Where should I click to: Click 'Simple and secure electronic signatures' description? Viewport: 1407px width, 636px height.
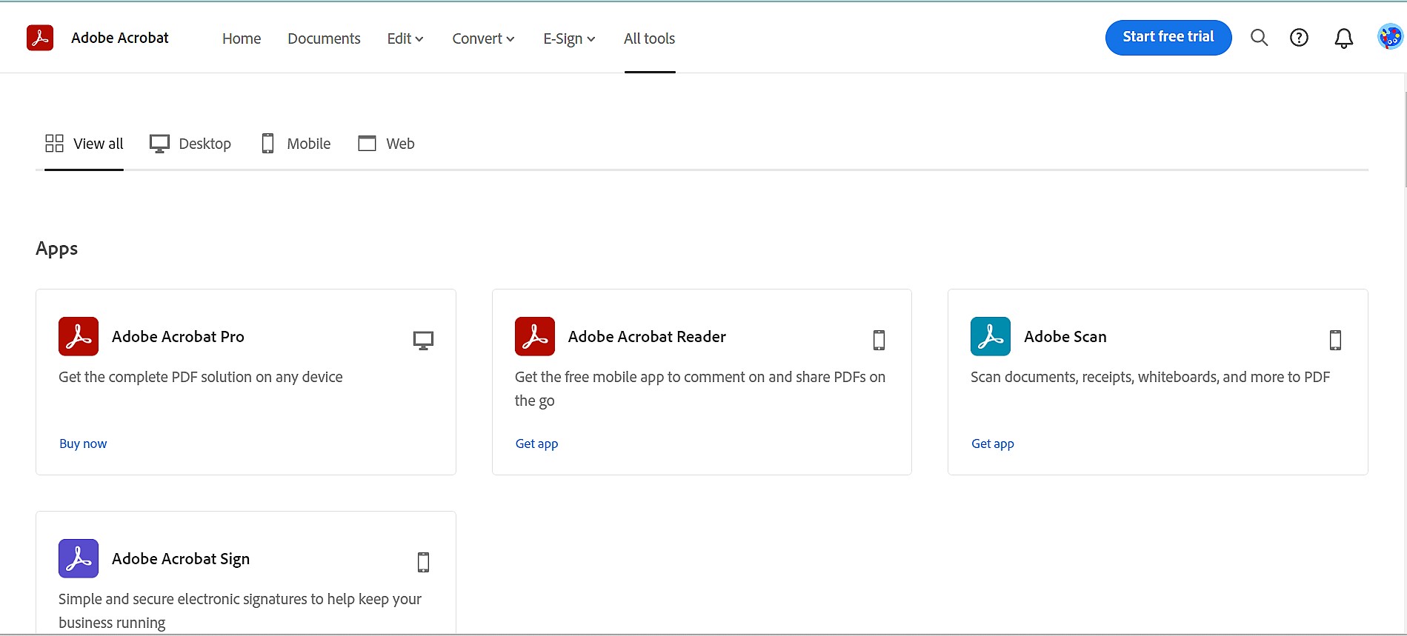pyautogui.click(x=240, y=611)
